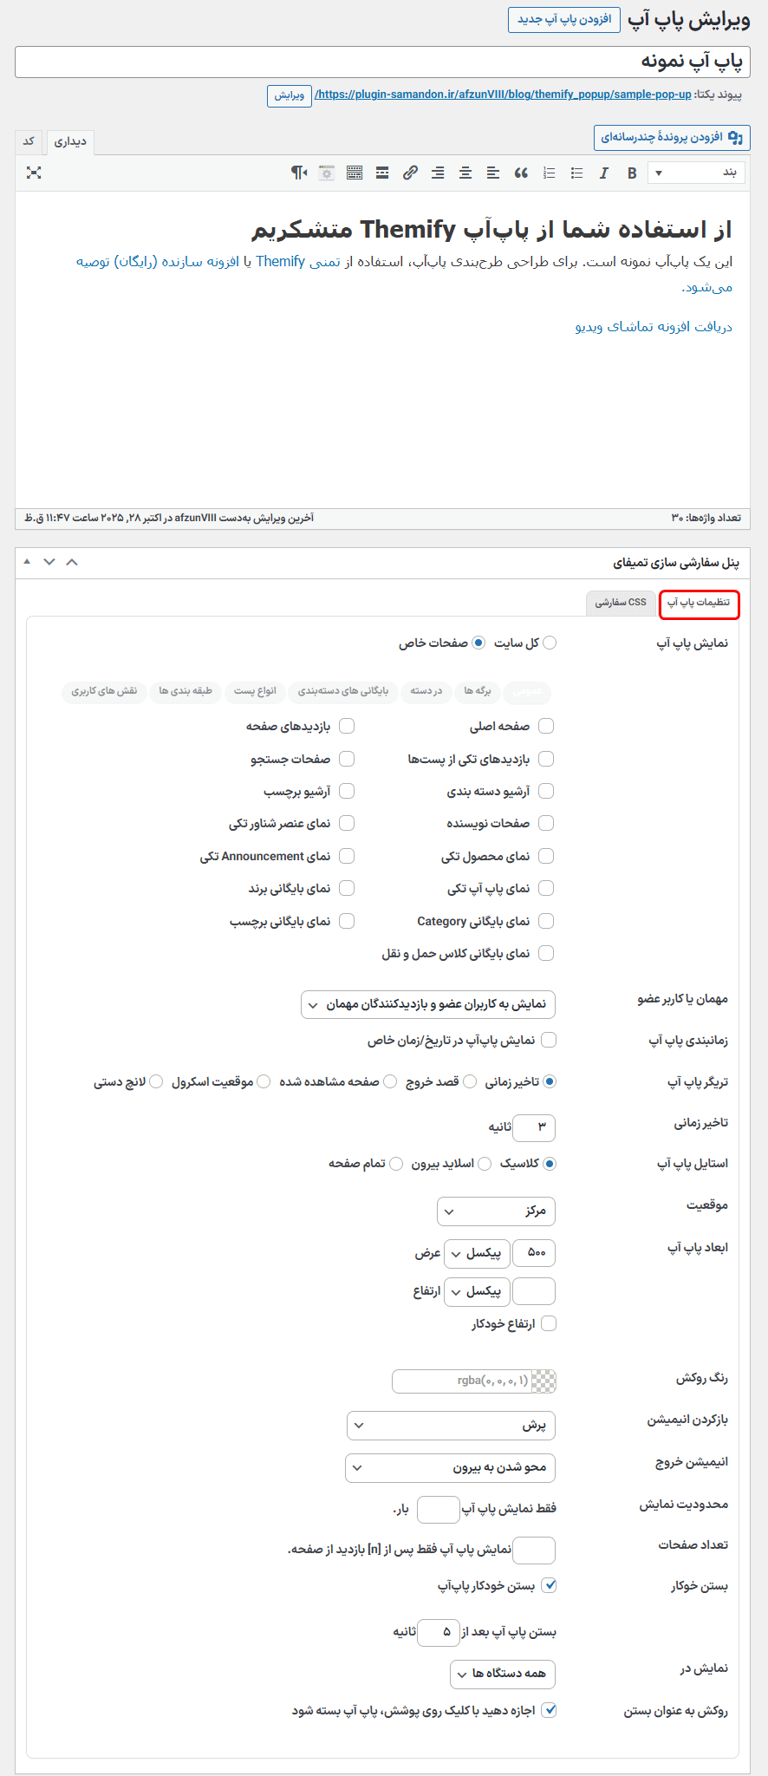Enable distraction-free fullscreen mode
The width and height of the screenshot is (768, 1776).
[34, 173]
